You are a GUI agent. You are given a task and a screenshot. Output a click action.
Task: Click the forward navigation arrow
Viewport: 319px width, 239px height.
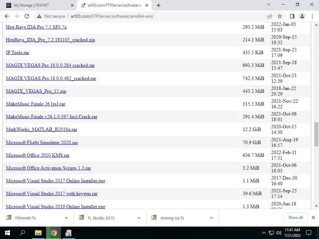pos(17,16)
